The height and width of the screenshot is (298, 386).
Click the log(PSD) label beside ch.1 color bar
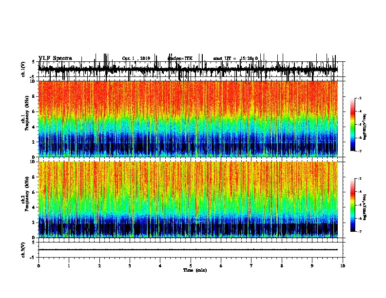coord(365,127)
